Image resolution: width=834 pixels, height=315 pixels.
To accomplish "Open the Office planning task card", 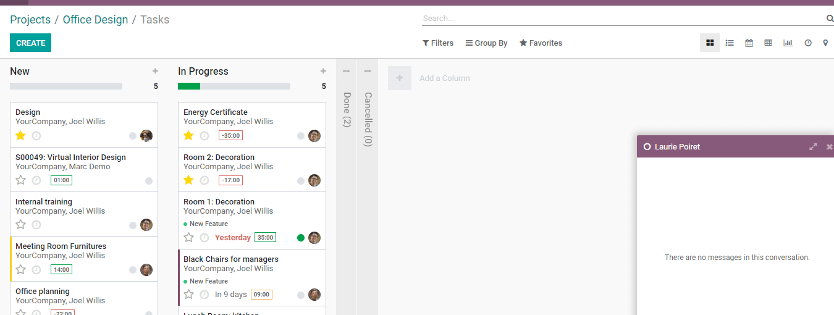I will 83,298.
